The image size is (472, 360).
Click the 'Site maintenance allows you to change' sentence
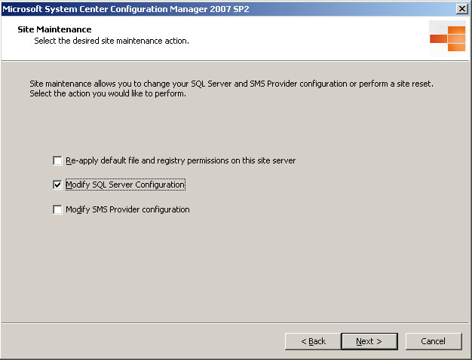[x=231, y=84]
